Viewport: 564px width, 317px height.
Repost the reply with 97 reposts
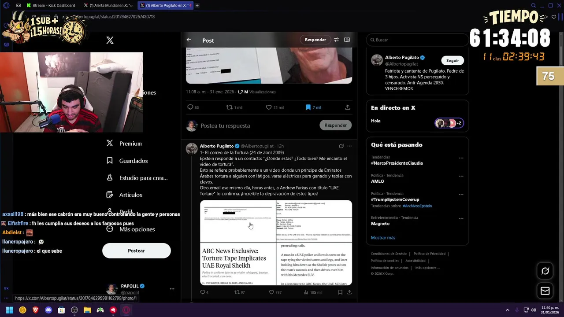[x=239, y=292]
